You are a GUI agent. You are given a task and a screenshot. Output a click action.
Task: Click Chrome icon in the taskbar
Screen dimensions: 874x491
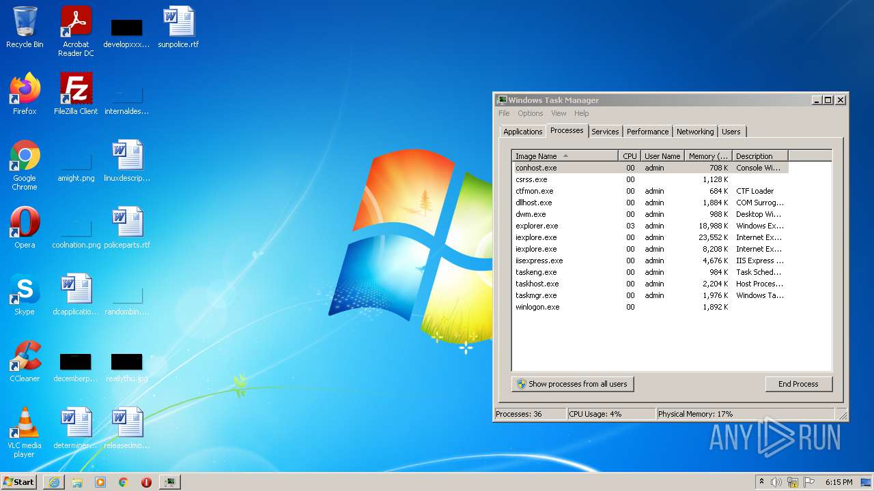point(124,482)
